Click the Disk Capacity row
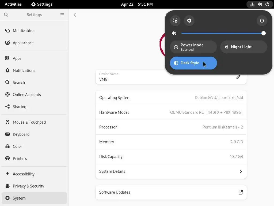The height and width of the screenshot is (206, 274). 171,157
